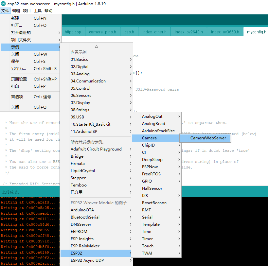Viewport: 268px width, 266px height.
Task: Open the 工具 menu
Action: click(38, 11)
